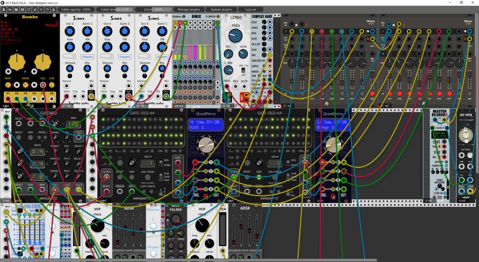The height and width of the screenshot is (262, 479).
Task: Click the Bombe module's large X knob
Action: pos(17,61)
